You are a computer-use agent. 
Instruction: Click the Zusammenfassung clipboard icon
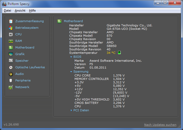click(x=11, y=21)
